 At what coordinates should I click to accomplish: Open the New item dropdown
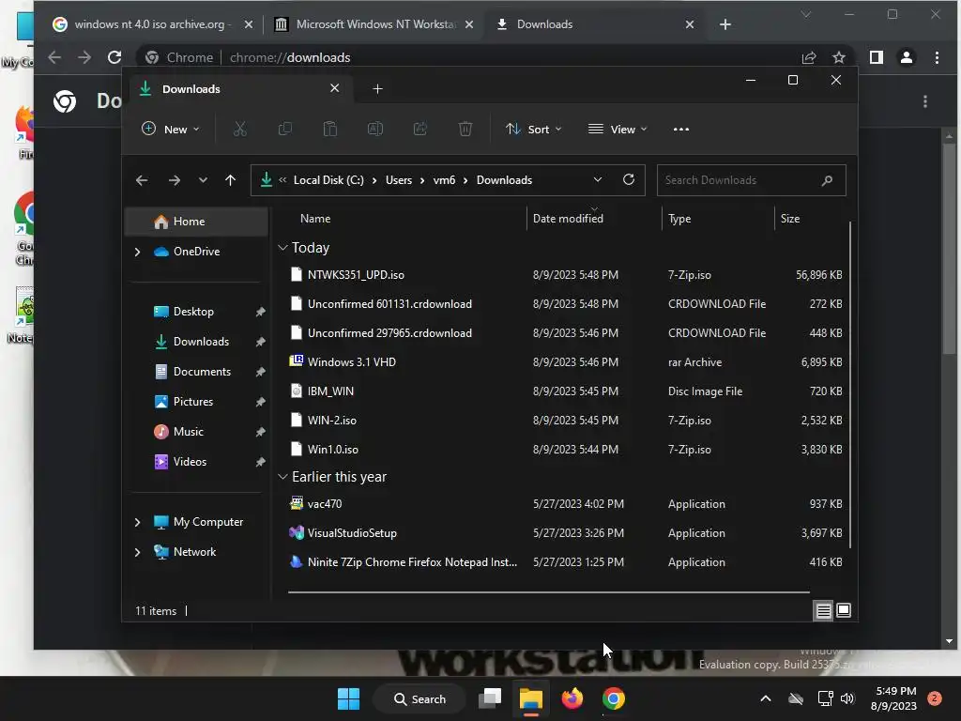tap(171, 130)
